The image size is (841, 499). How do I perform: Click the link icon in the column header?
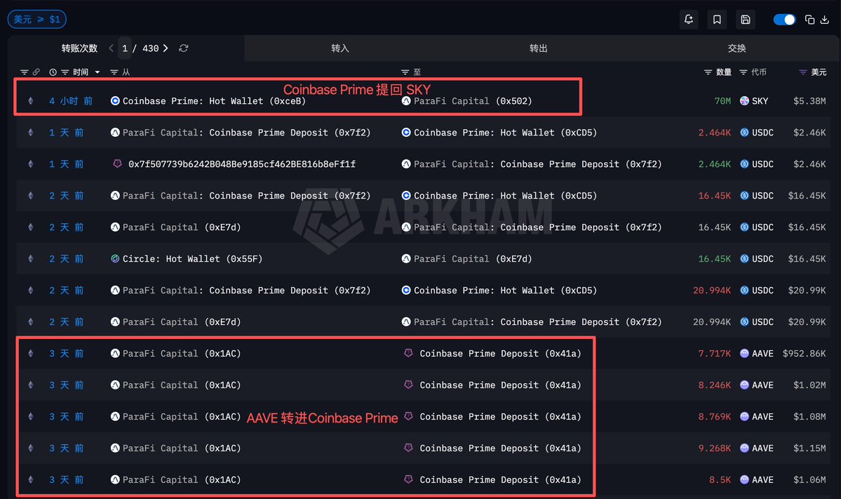[x=36, y=72]
